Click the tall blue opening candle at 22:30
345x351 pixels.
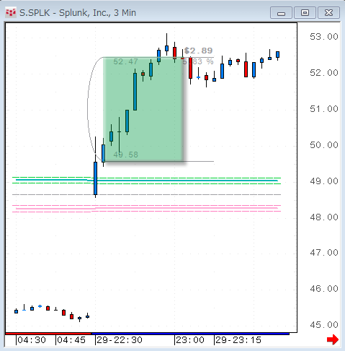[x=95, y=178]
